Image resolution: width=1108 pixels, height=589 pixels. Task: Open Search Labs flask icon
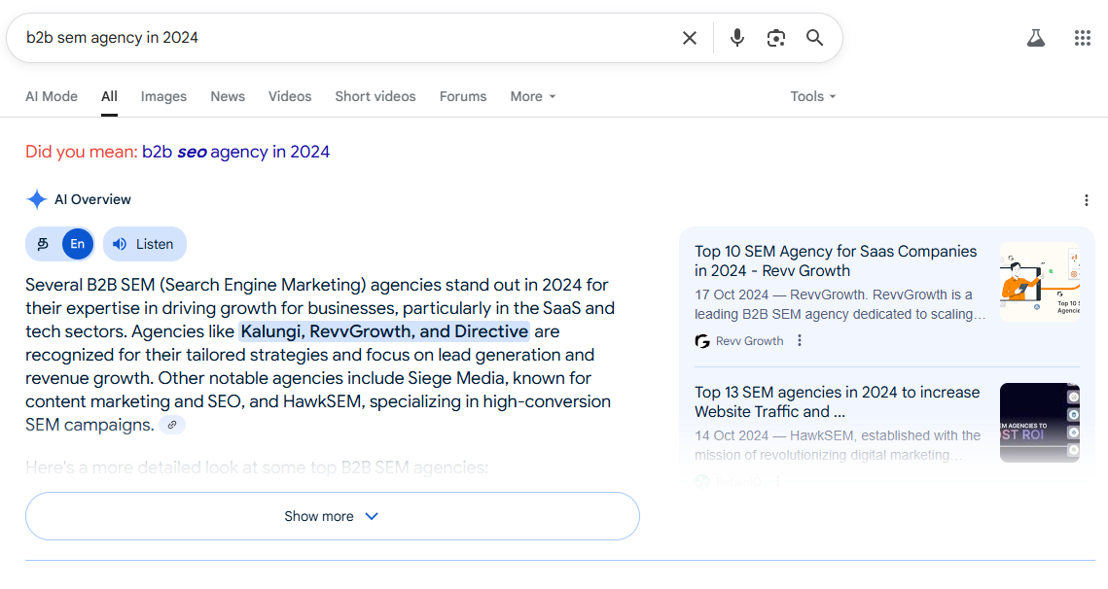click(1035, 38)
